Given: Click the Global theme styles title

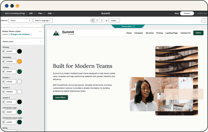Looking at the screenshot, I should point(11,31).
